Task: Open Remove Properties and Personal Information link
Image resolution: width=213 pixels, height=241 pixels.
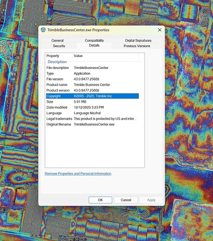Action: pos(78,174)
